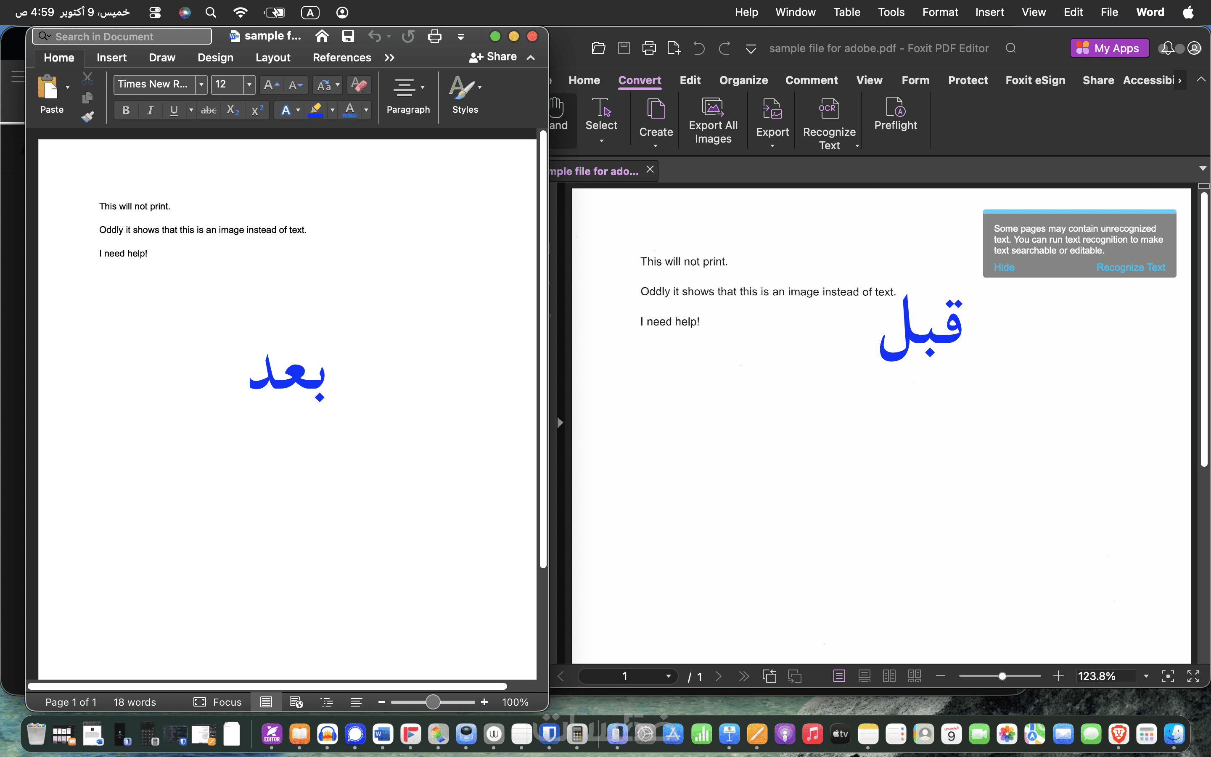Click the Recognize Text OCR icon

click(829, 109)
